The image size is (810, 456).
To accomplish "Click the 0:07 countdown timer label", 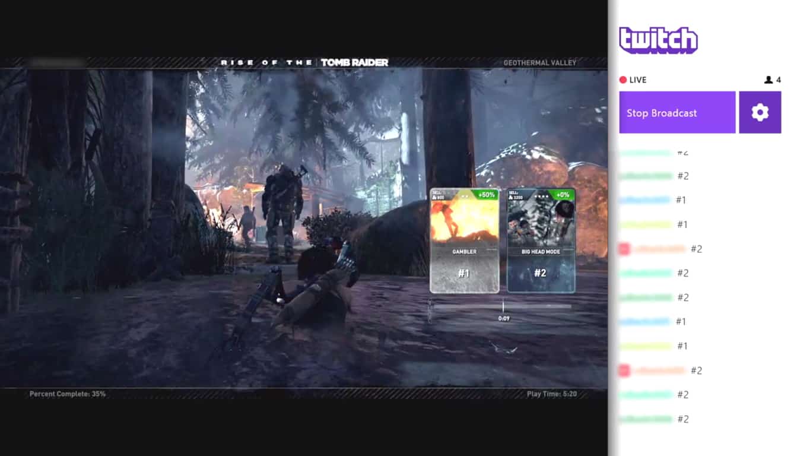I will tap(503, 319).
